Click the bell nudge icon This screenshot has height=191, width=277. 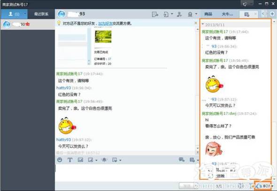(104, 160)
